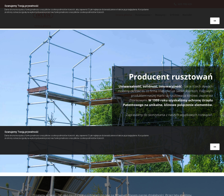Click the paragraph starting 'Działamy od wielu lat'
Viewport: 224px width, 196px height.
(x=112, y=195)
